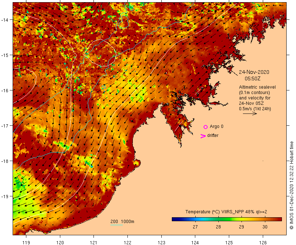This screenshot has height=245, width=296.
Task: Click the 119 longitude axis label
Action: coord(26,242)
